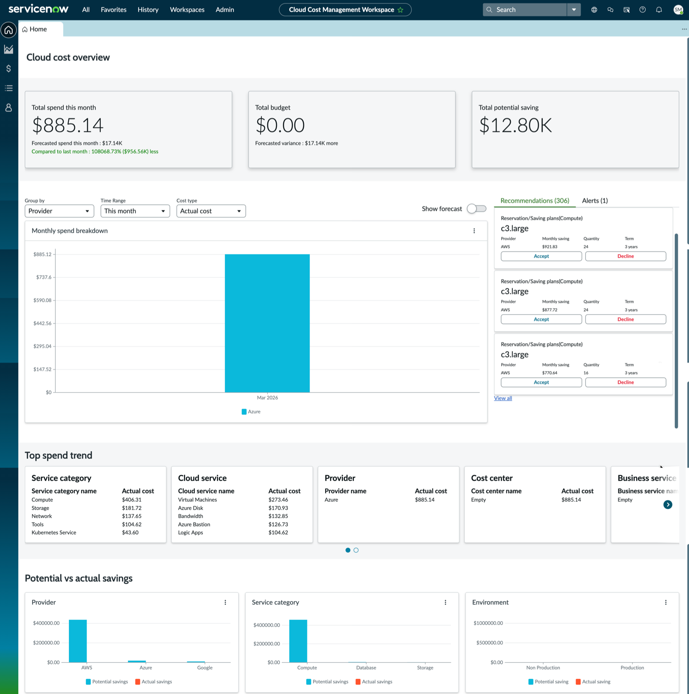
Task: Switch to Recommendations (306) tab
Action: 535,201
